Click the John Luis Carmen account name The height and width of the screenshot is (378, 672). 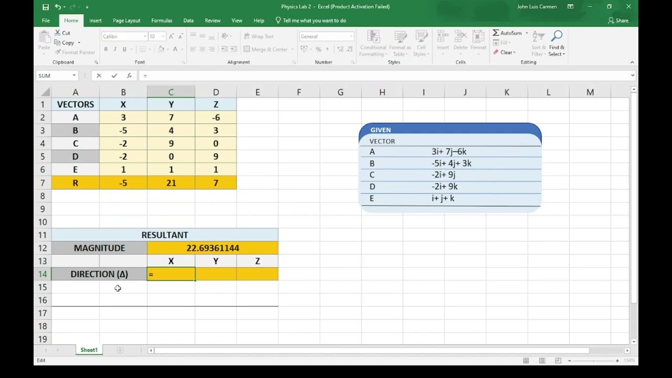point(538,7)
